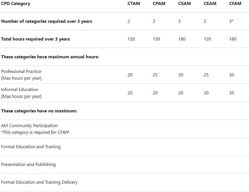Select the CPAM column header
This screenshot has height=192, width=249.
(159, 4)
